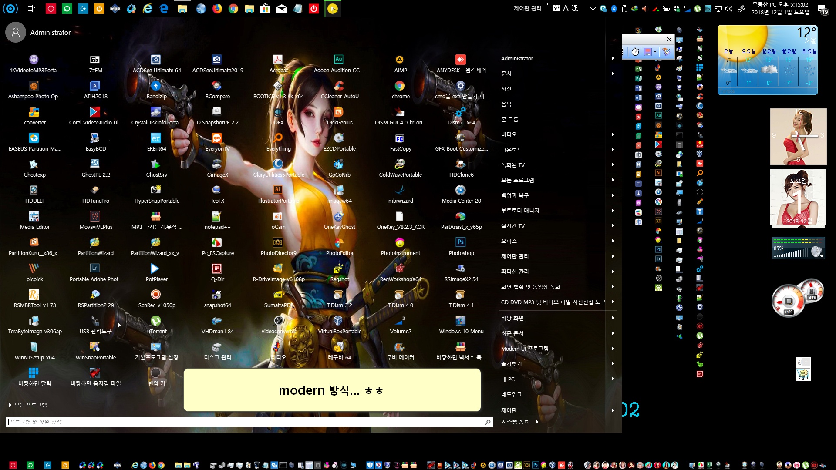The image size is (836, 470).
Task: Launch Media Center 20
Action: pyautogui.click(x=461, y=190)
